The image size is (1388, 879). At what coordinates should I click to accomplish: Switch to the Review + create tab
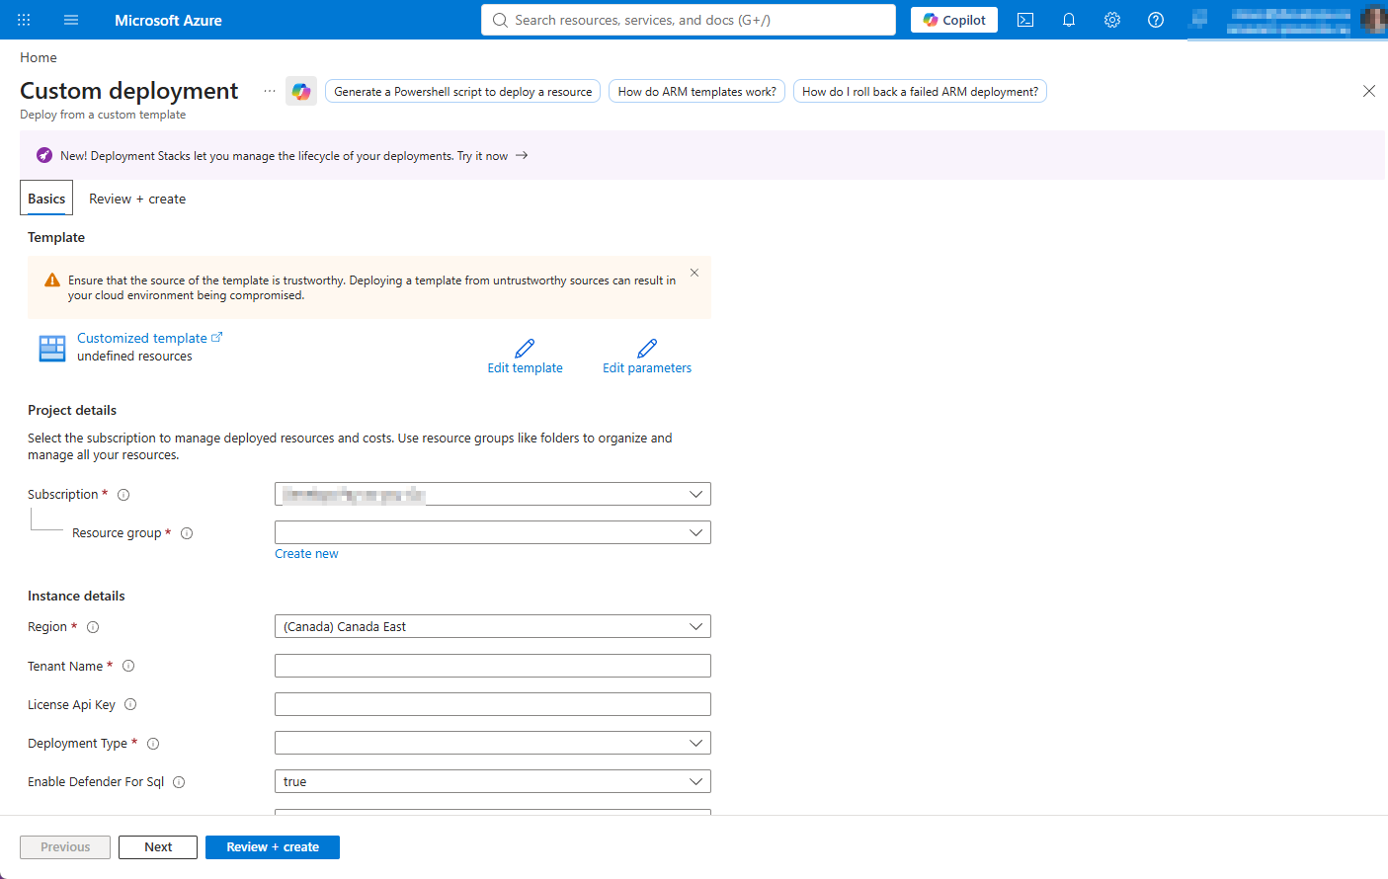pyautogui.click(x=137, y=199)
